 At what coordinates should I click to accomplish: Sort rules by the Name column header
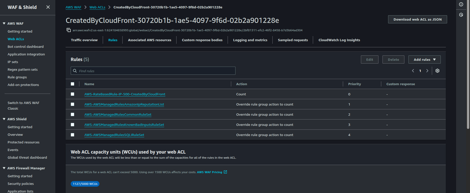click(x=89, y=84)
